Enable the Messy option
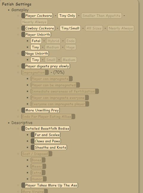This screenshot has width=143, height=193. click(x=38, y=167)
